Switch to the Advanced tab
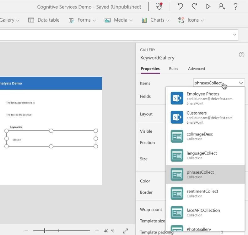248x235 pixels. click(197, 69)
